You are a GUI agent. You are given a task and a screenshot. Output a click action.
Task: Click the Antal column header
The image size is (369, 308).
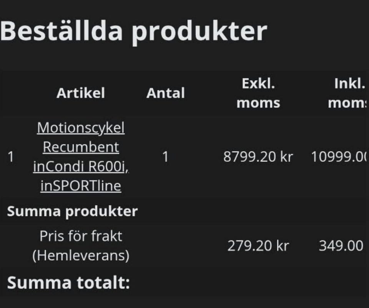coord(165,93)
